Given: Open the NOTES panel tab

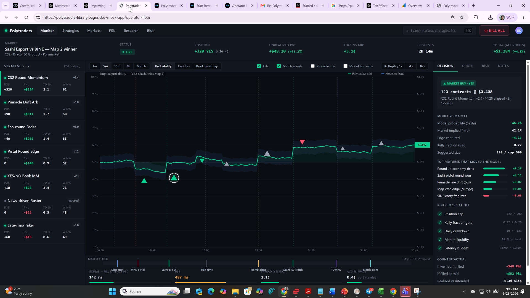Looking at the screenshot, I should (x=503, y=66).
